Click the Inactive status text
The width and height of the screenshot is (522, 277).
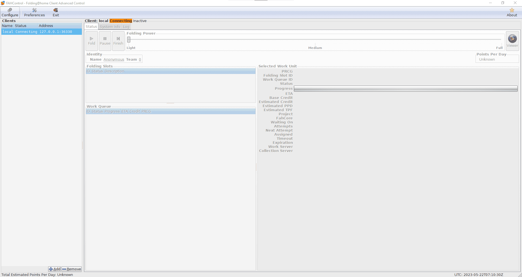click(x=140, y=21)
